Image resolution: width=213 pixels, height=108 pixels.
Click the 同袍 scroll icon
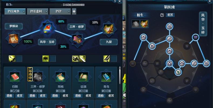coord(60,77)
